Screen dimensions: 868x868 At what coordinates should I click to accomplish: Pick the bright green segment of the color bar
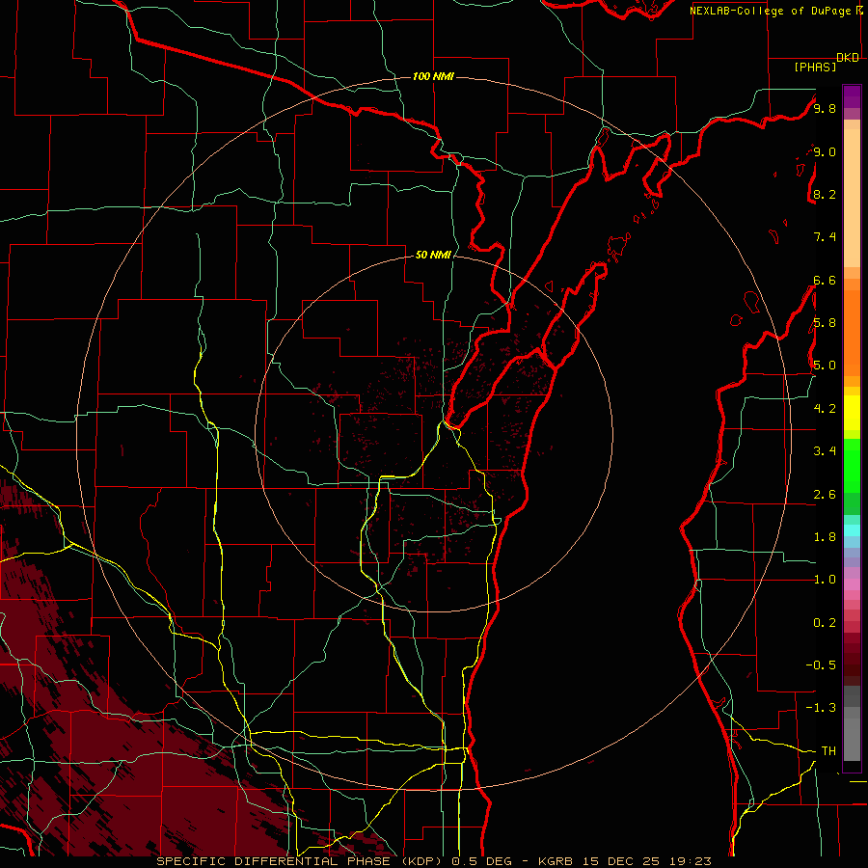(x=852, y=467)
